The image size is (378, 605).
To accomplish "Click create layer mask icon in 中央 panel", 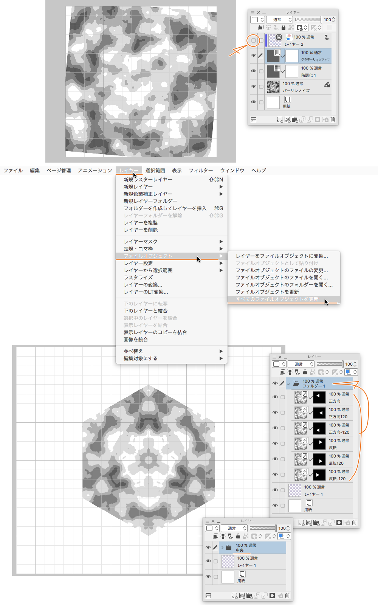I will tap(272, 596).
